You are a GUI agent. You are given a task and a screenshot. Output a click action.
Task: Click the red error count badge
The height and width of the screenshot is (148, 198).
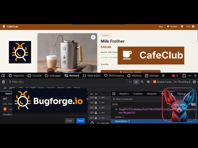click(175, 76)
